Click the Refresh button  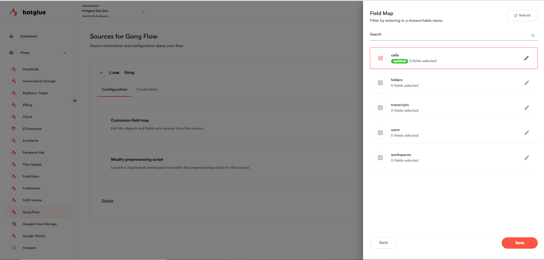tap(522, 16)
